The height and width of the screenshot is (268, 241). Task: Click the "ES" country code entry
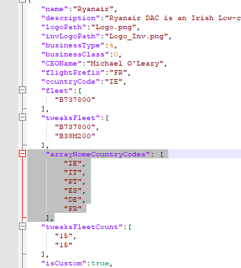73,191
